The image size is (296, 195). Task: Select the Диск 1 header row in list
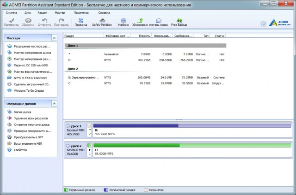coord(145,46)
